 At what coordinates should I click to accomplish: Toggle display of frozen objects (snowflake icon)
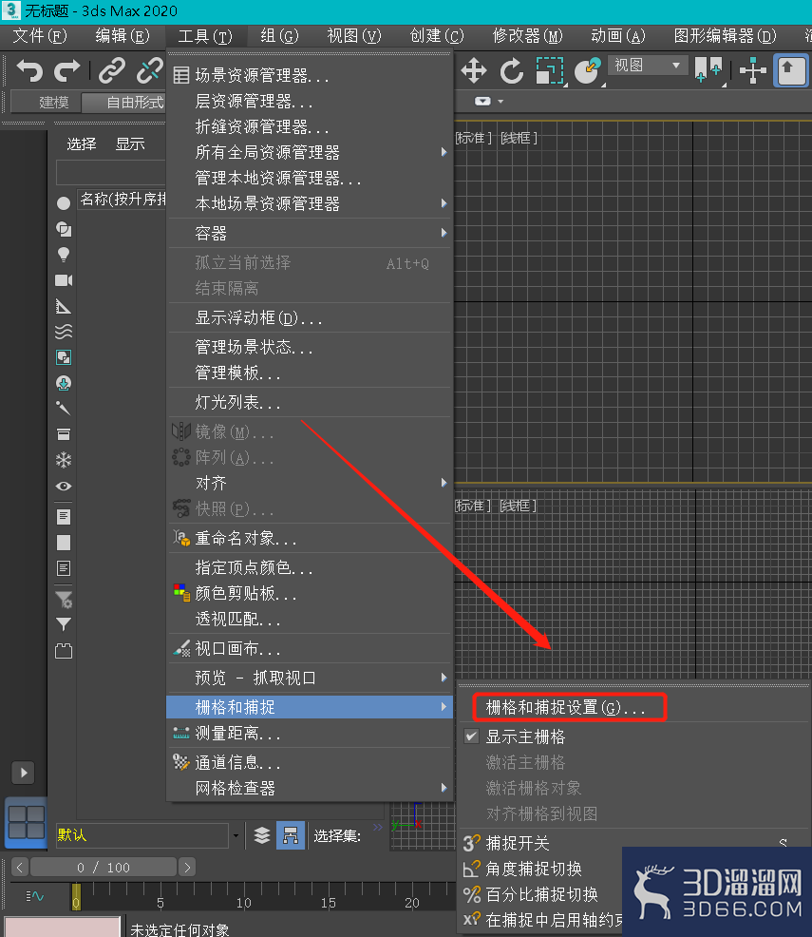tap(64, 460)
